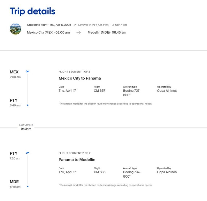Click the Medellin destination thumbnail image

pyautogui.click(x=15, y=29)
